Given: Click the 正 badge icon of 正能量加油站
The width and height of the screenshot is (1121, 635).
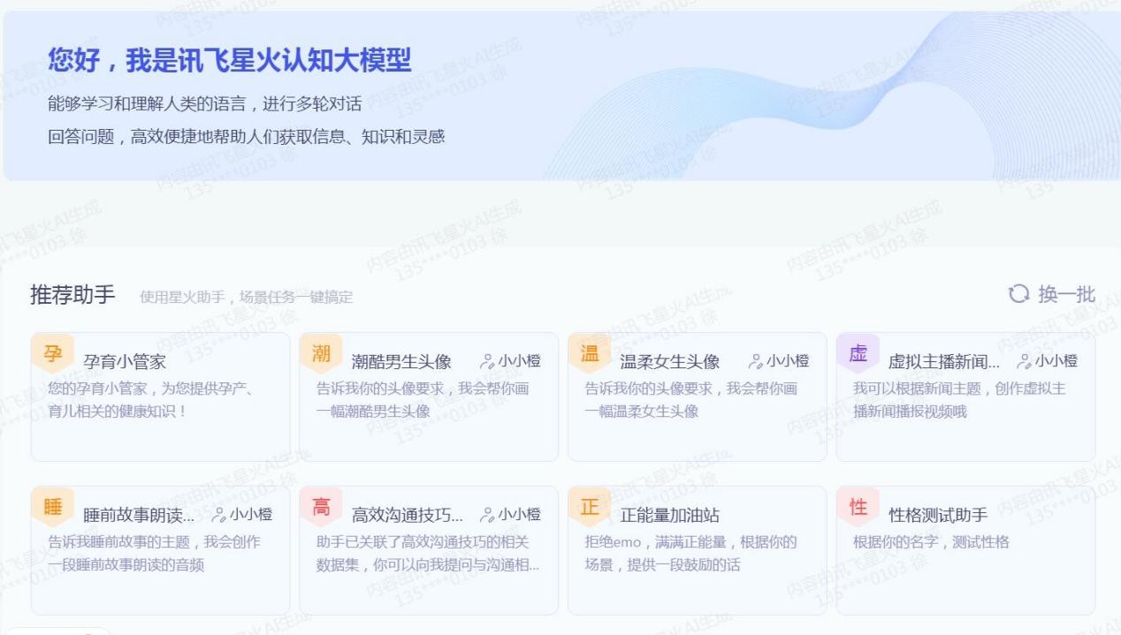Looking at the screenshot, I should click(x=590, y=507).
